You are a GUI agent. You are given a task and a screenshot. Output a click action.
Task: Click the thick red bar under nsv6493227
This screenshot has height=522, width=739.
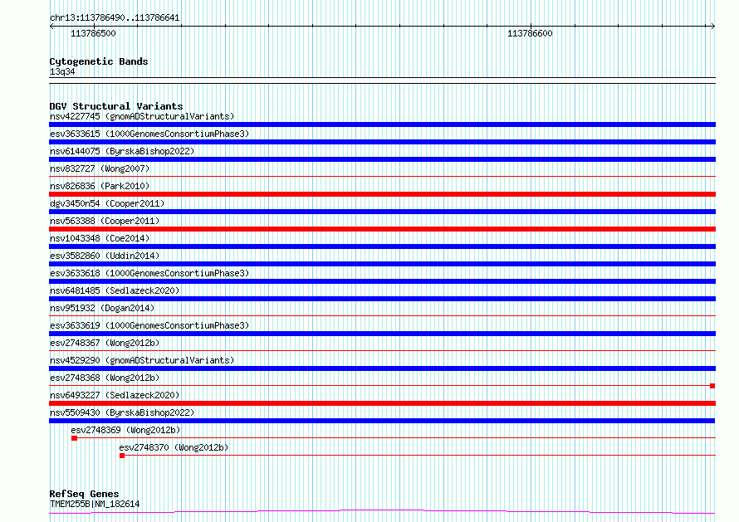382,403
